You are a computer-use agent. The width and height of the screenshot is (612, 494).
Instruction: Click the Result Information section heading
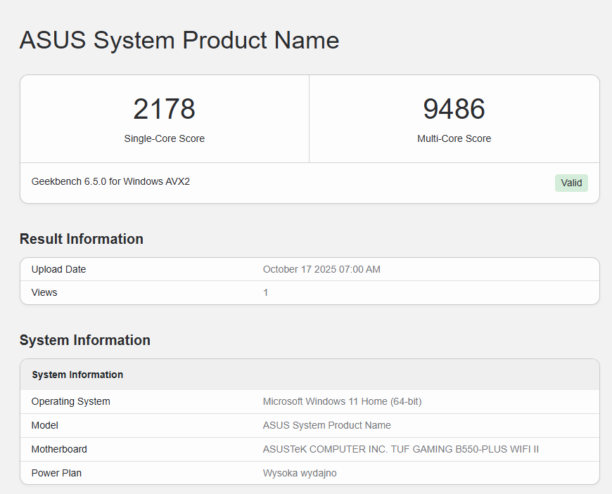coord(82,239)
